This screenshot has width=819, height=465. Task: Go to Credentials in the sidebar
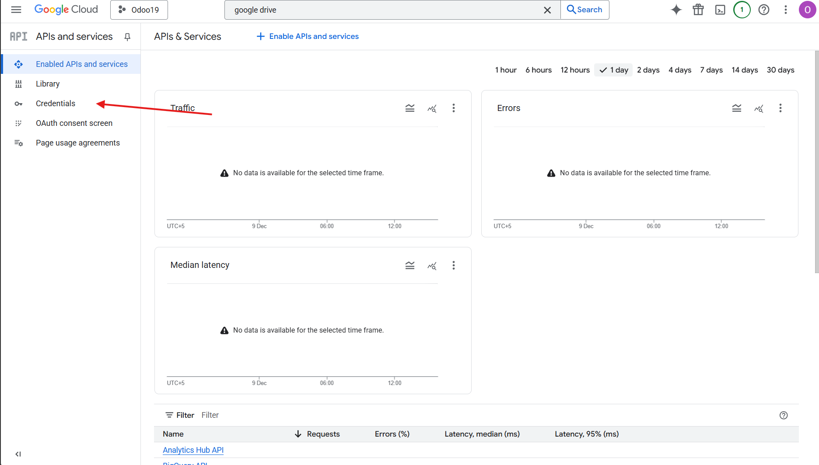click(x=56, y=104)
